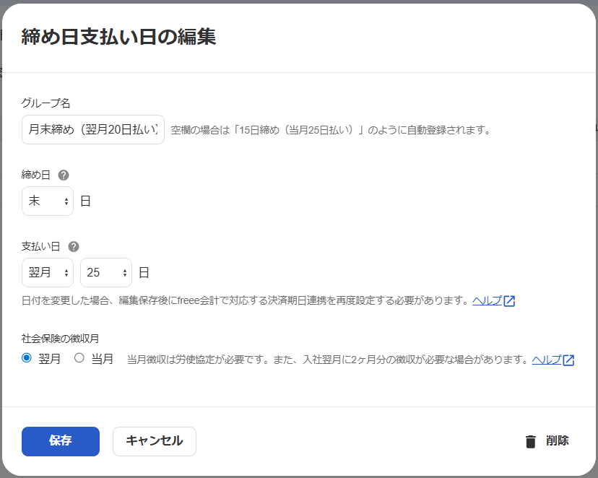
Task: Open the 締め日 dropdown showing 末
Action: tap(48, 201)
